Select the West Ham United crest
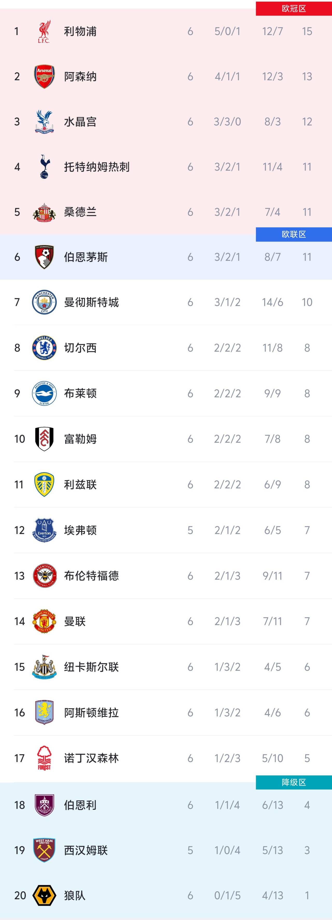Screen dimensions: 332x920 click(44, 850)
